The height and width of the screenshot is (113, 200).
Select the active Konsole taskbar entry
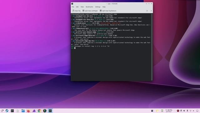click(x=50, y=111)
